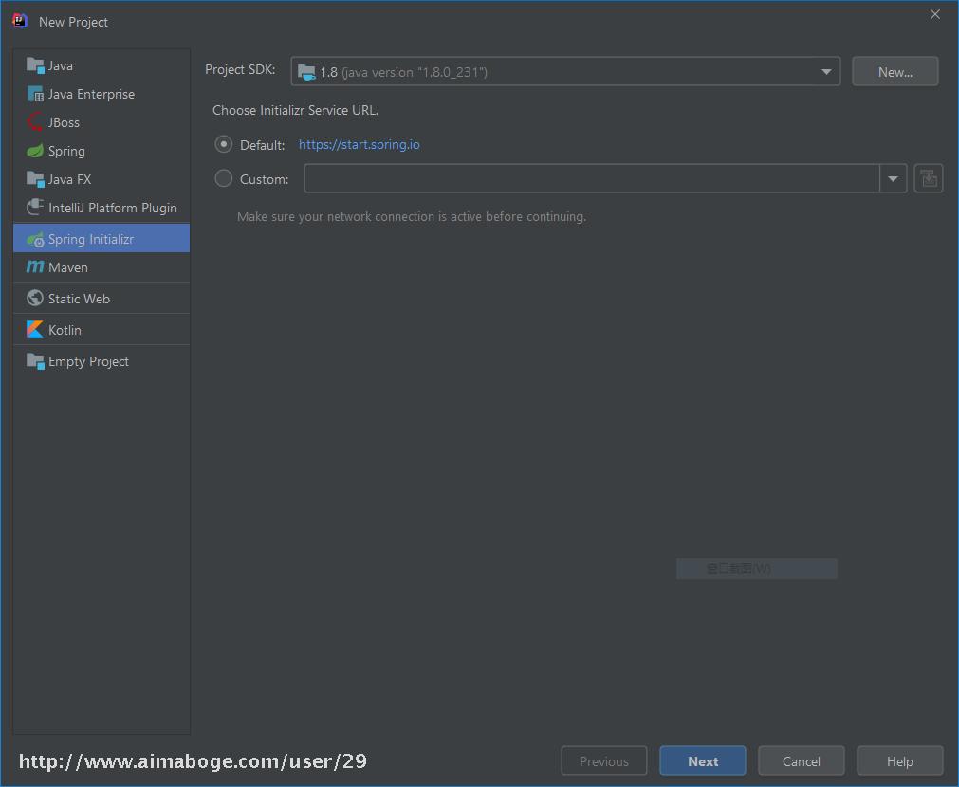Click the Cancel button
959x787 pixels.
pos(802,760)
